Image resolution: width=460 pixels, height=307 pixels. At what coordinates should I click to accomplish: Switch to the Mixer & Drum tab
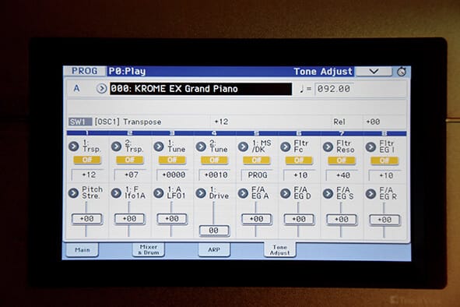point(148,249)
